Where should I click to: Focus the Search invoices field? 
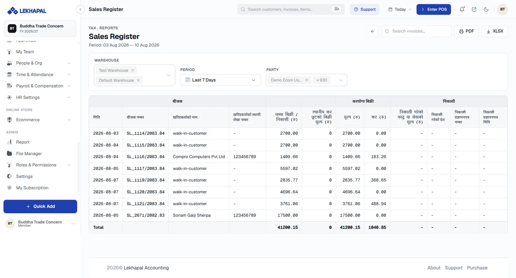416,31
